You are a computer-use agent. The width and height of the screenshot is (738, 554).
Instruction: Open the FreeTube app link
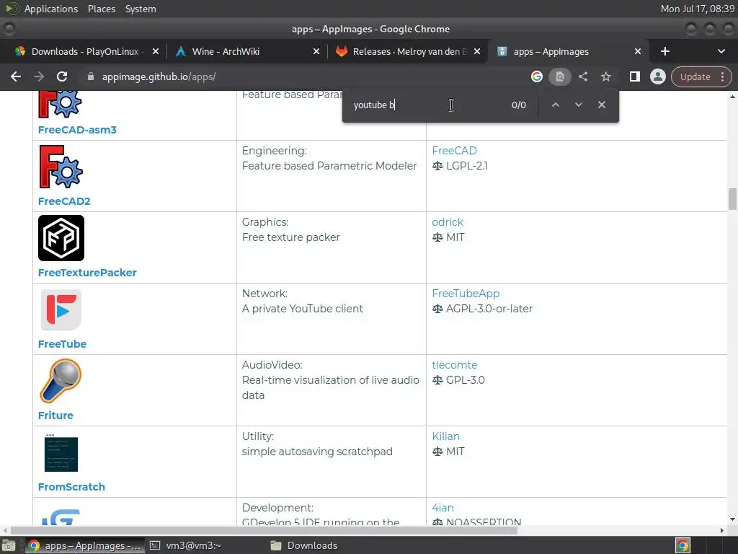coord(62,344)
